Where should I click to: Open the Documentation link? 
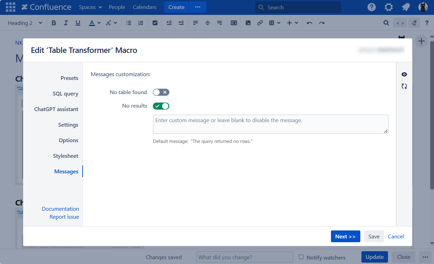(60, 209)
